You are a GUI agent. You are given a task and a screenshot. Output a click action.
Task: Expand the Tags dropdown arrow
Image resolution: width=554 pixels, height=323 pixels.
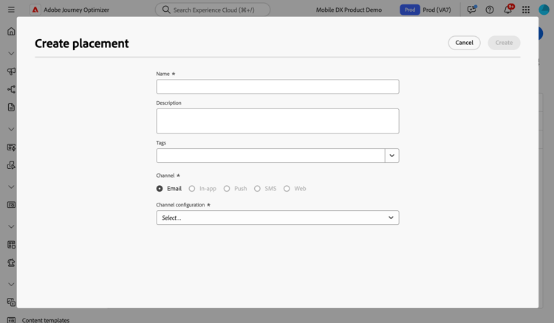391,156
